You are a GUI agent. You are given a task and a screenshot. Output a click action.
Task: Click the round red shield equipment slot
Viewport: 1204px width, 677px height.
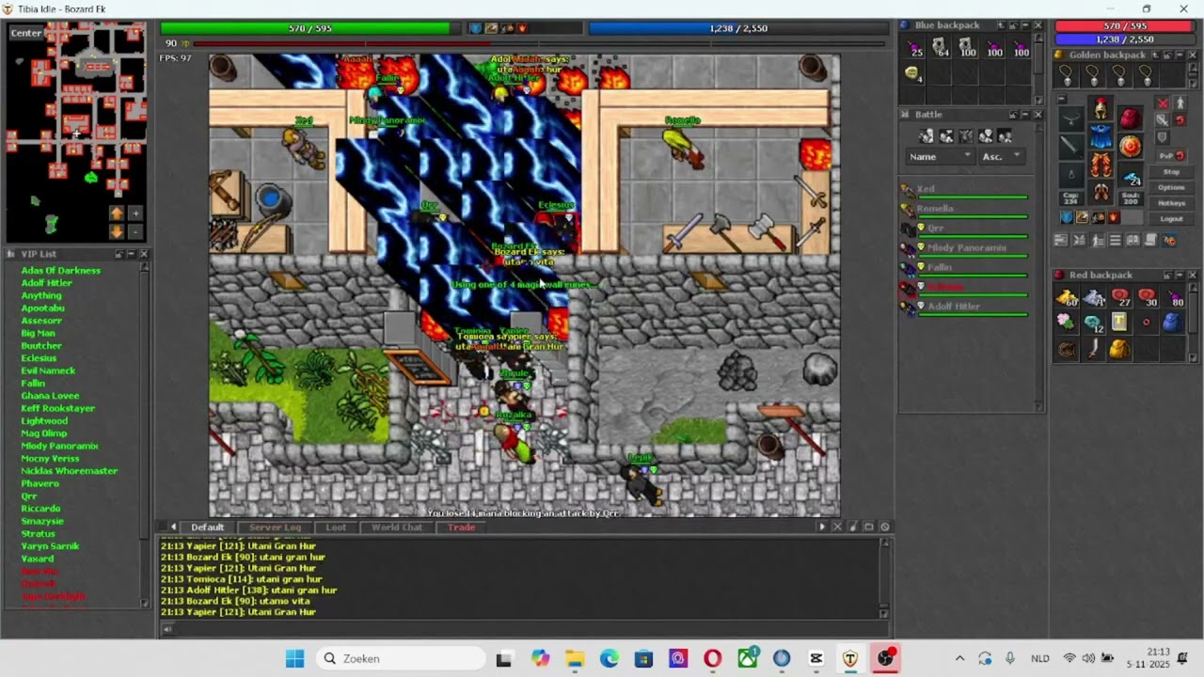tap(1131, 146)
